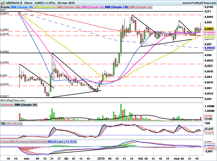Viewport: 217px width, 161px height.
Task: Click the blue 0,00666 price tag
Action: pyautogui.click(x=210, y=48)
